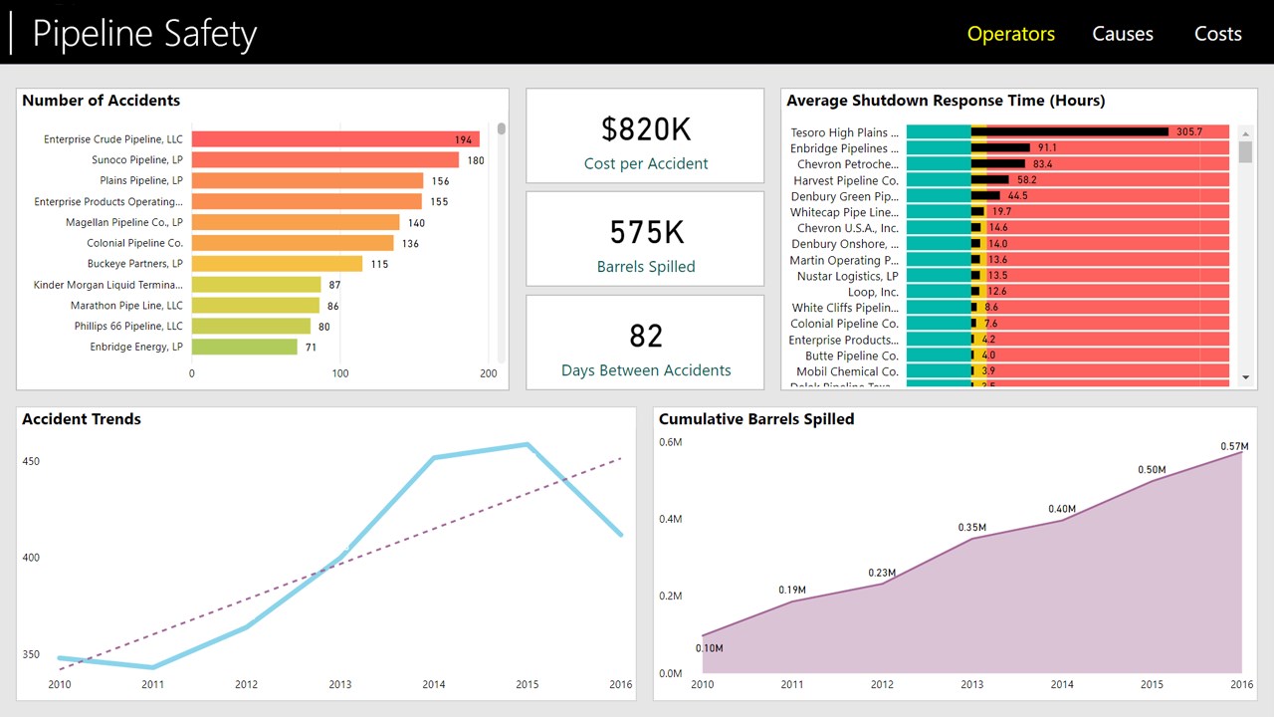Select the Chevron Petrochemical 83.4 bar
The width and height of the screenshot is (1274, 717).
[x=998, y=163]
